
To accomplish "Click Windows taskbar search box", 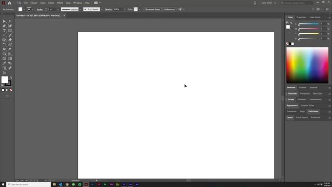I will [x=29, y=184].
